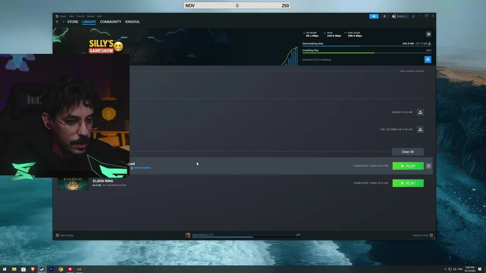Screen dimensions: 486x273
Task: Open the Games menu
Action: (90, 16)
